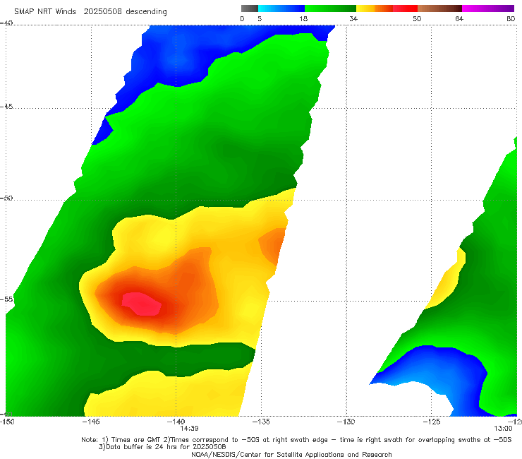The height and width of the screenshot is (459, 522).
Task: Click the "-140" longitude axis label
Action: 176,422
